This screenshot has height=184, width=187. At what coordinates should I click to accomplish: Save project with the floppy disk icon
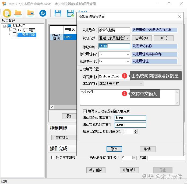(58, 13)
